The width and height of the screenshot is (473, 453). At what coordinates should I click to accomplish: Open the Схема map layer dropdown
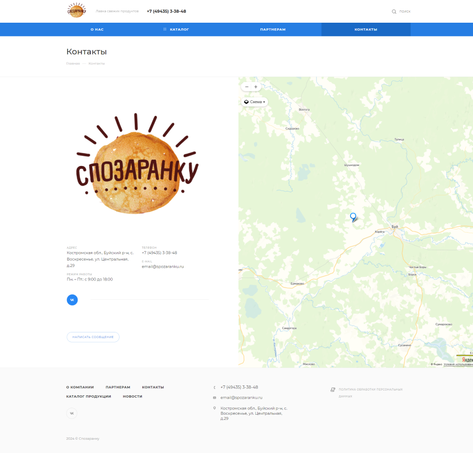[x=255, y=102]
